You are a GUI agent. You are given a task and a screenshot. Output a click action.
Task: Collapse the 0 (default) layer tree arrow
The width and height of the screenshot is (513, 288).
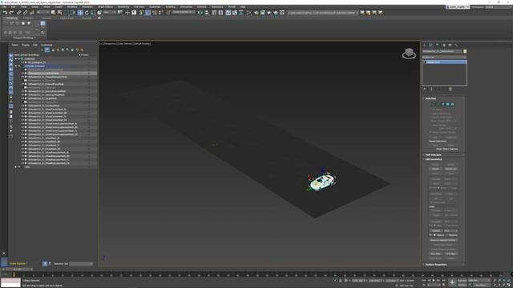click(x=16, y=58)
